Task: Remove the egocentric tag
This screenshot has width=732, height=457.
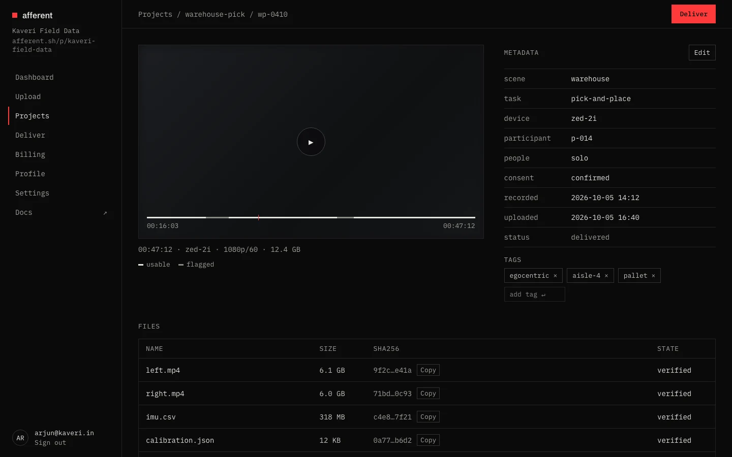Action: coord(555,276)
